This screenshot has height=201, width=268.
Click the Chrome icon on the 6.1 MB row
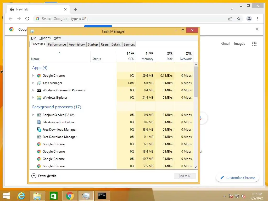click(x=39, y=144)
